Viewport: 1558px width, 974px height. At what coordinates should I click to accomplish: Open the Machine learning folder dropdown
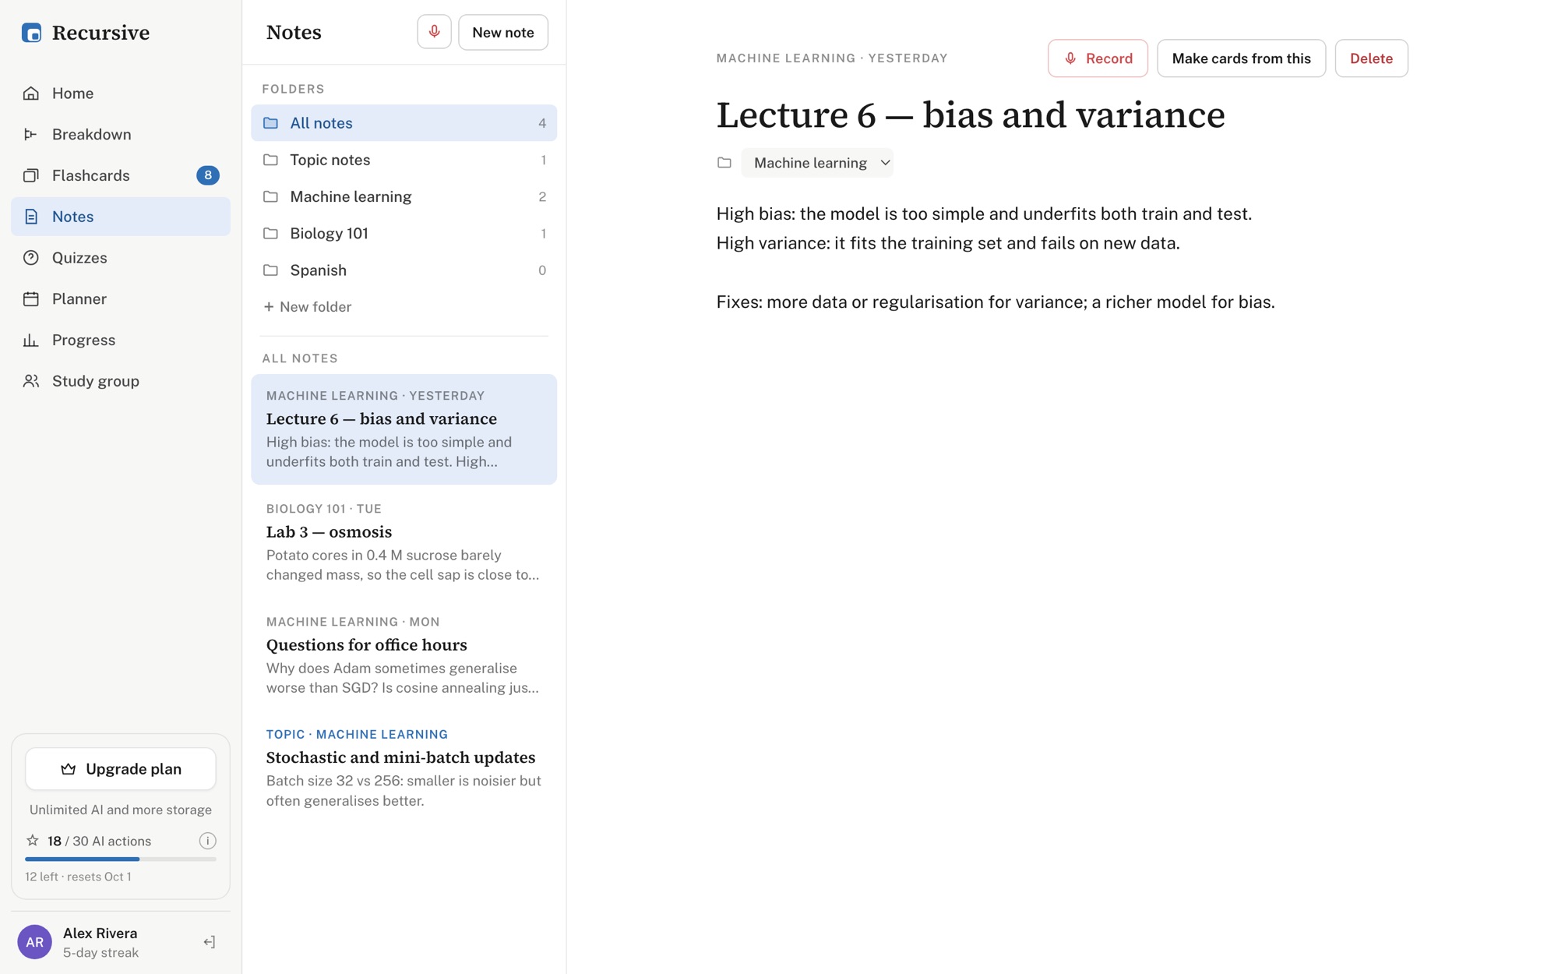(817, 163)
